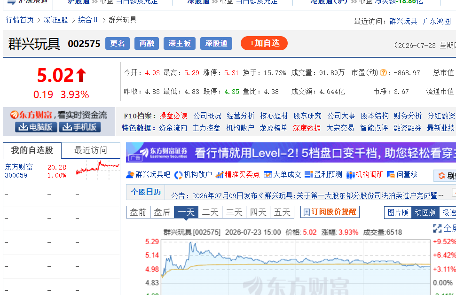Open 智能点评 data link
The width and height of the screenshot is (456, 295).
pos(374,128)
